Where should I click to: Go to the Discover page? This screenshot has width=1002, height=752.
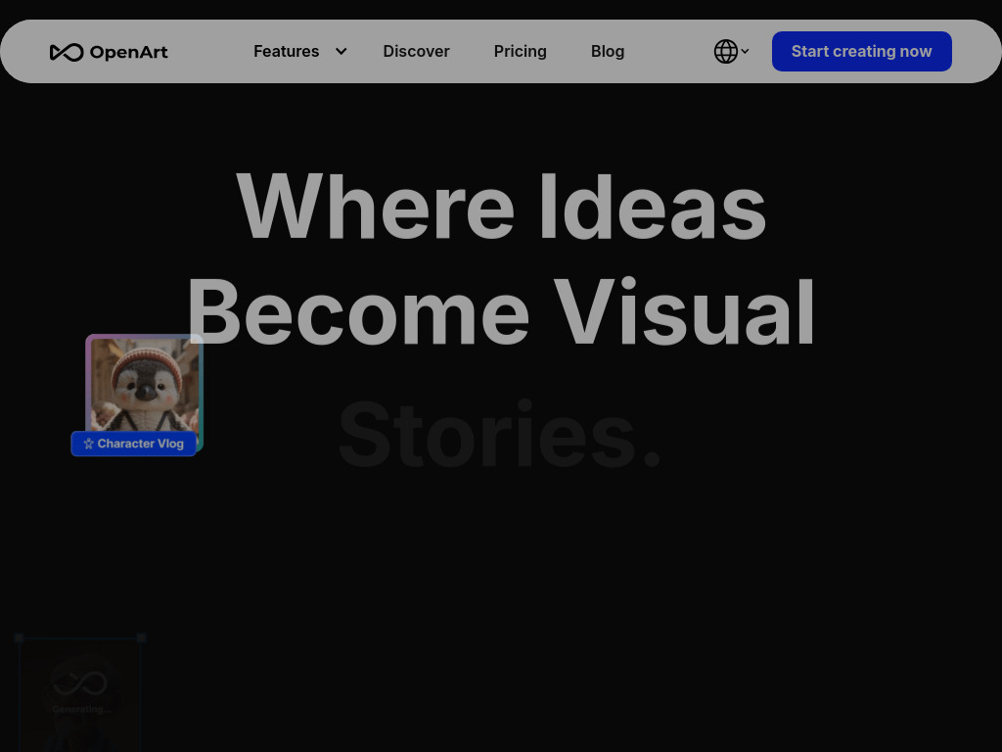[x=416, y=52]
